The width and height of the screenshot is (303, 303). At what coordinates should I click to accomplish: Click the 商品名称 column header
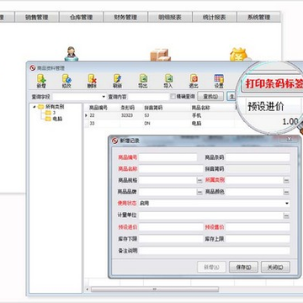200,108
